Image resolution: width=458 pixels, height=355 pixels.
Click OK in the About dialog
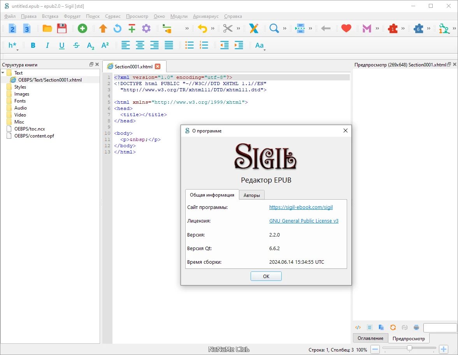click(x=266, y=276)
